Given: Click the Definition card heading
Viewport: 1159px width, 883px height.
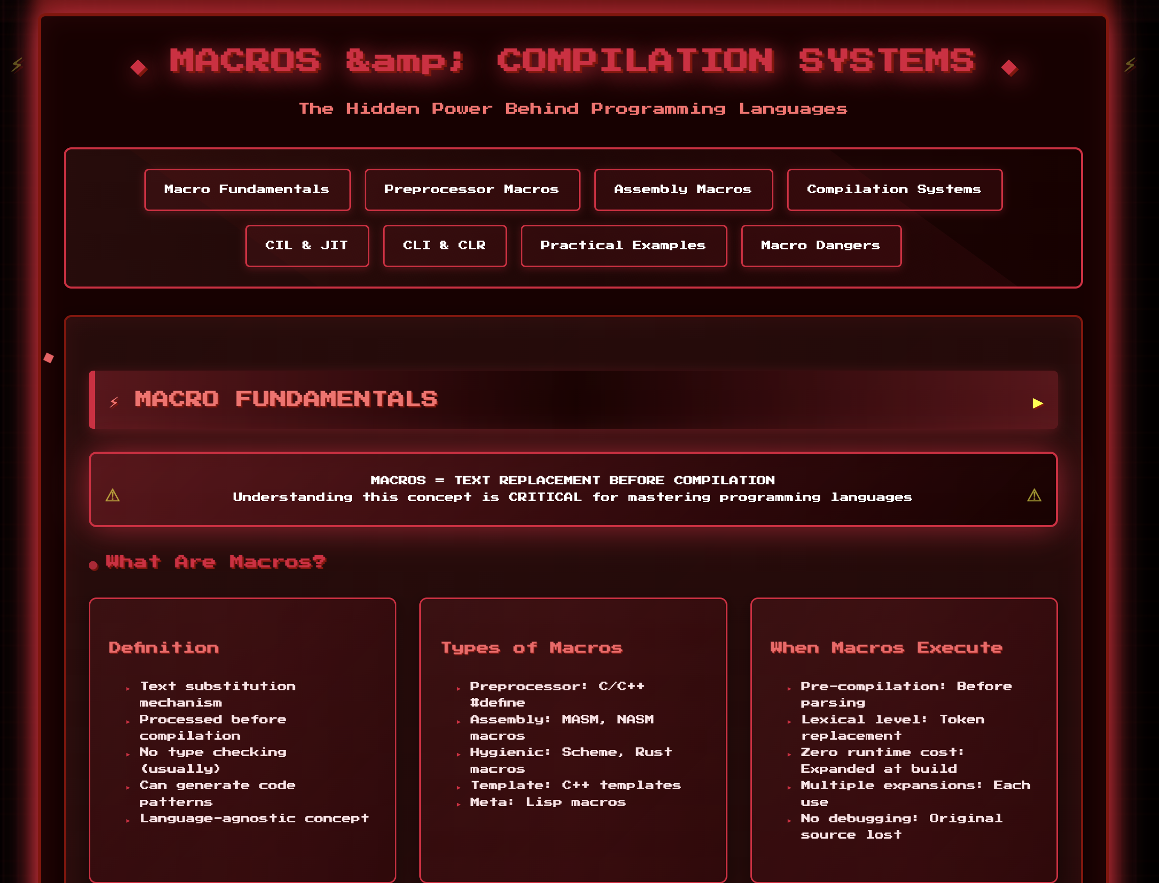Looking at the screenshot, I should click(164, 647).
